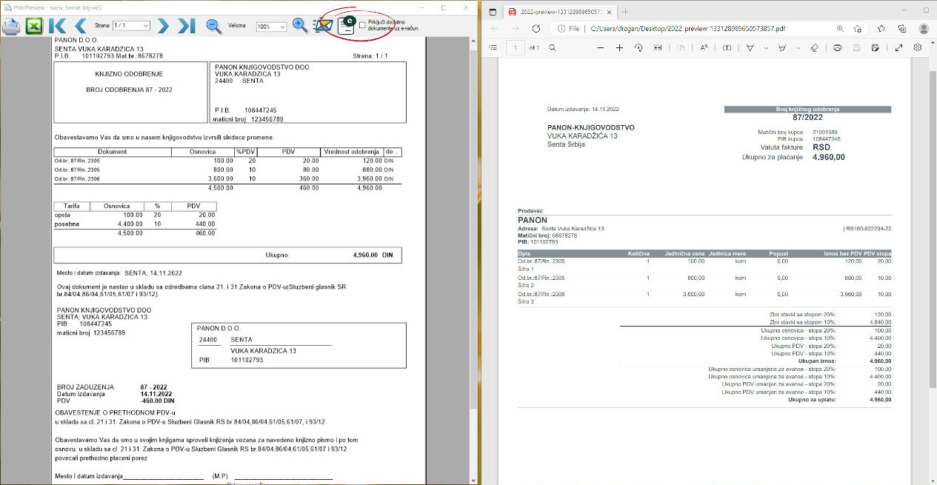The image size is (937, 485).
Task: Refresh the PDF page in browser
Action: point(536,28)
